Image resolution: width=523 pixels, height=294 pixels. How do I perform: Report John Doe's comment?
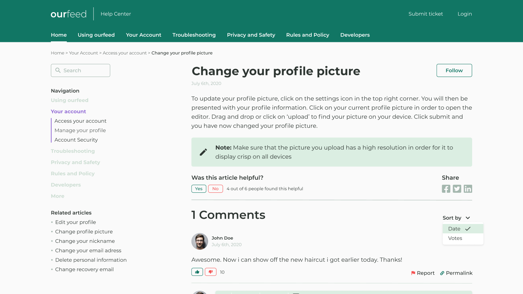pos(423,273)
